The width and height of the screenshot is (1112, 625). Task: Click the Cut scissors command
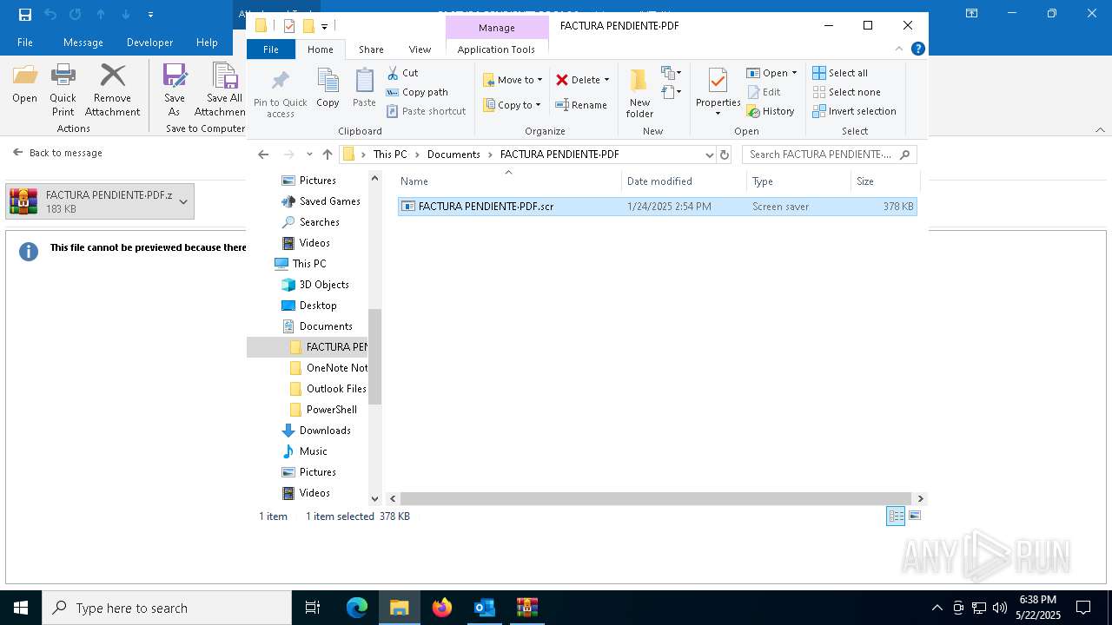[402, 73]
